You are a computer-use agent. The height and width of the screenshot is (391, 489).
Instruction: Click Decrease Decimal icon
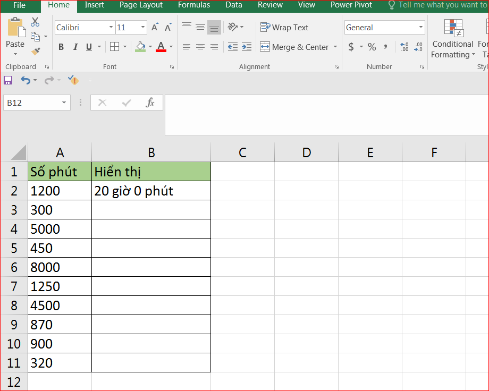point(418,47)
